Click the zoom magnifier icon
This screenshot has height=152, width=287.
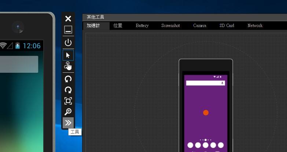pyautogui.click(x=68, y=112)
